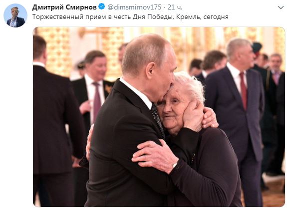
Task: Open the attached Kremlin reception photo
Action: pos(159,117)
